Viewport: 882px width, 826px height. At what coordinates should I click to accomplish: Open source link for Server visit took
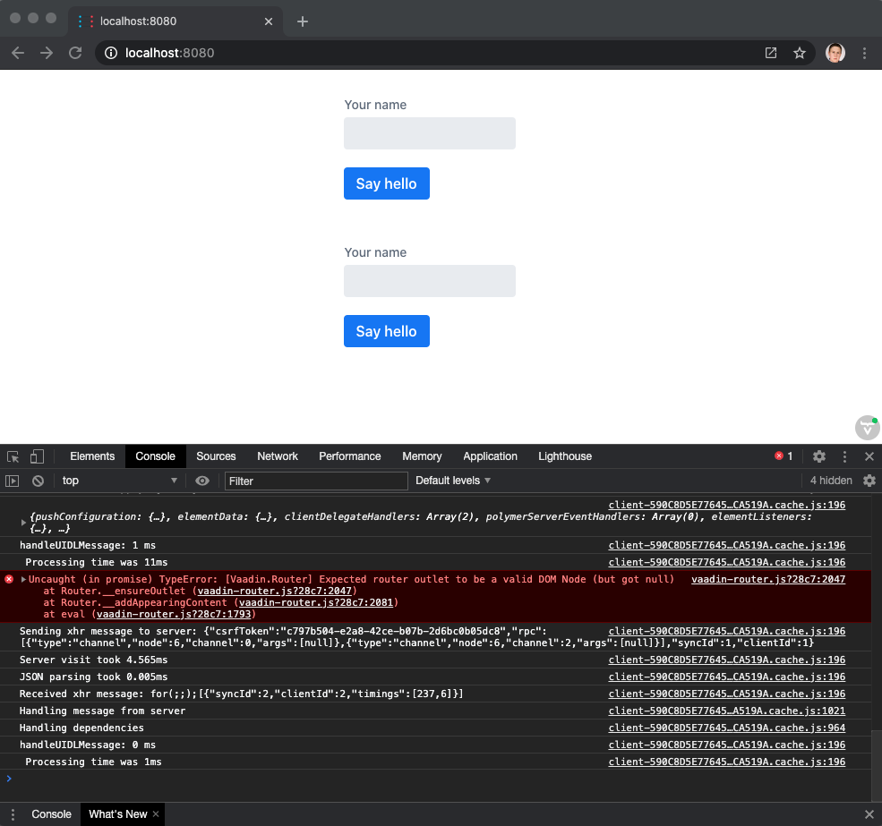pyautogui.click(x=727, y=660)
